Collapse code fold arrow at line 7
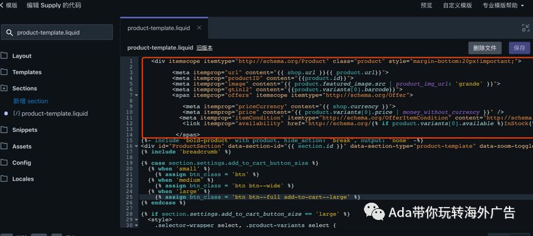This screenshot has width=533, height=236. (x=137, y=96)
